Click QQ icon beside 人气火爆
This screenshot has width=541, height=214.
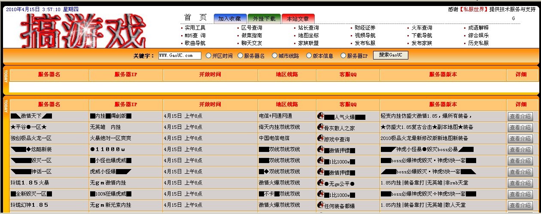[x=320, y=116]
